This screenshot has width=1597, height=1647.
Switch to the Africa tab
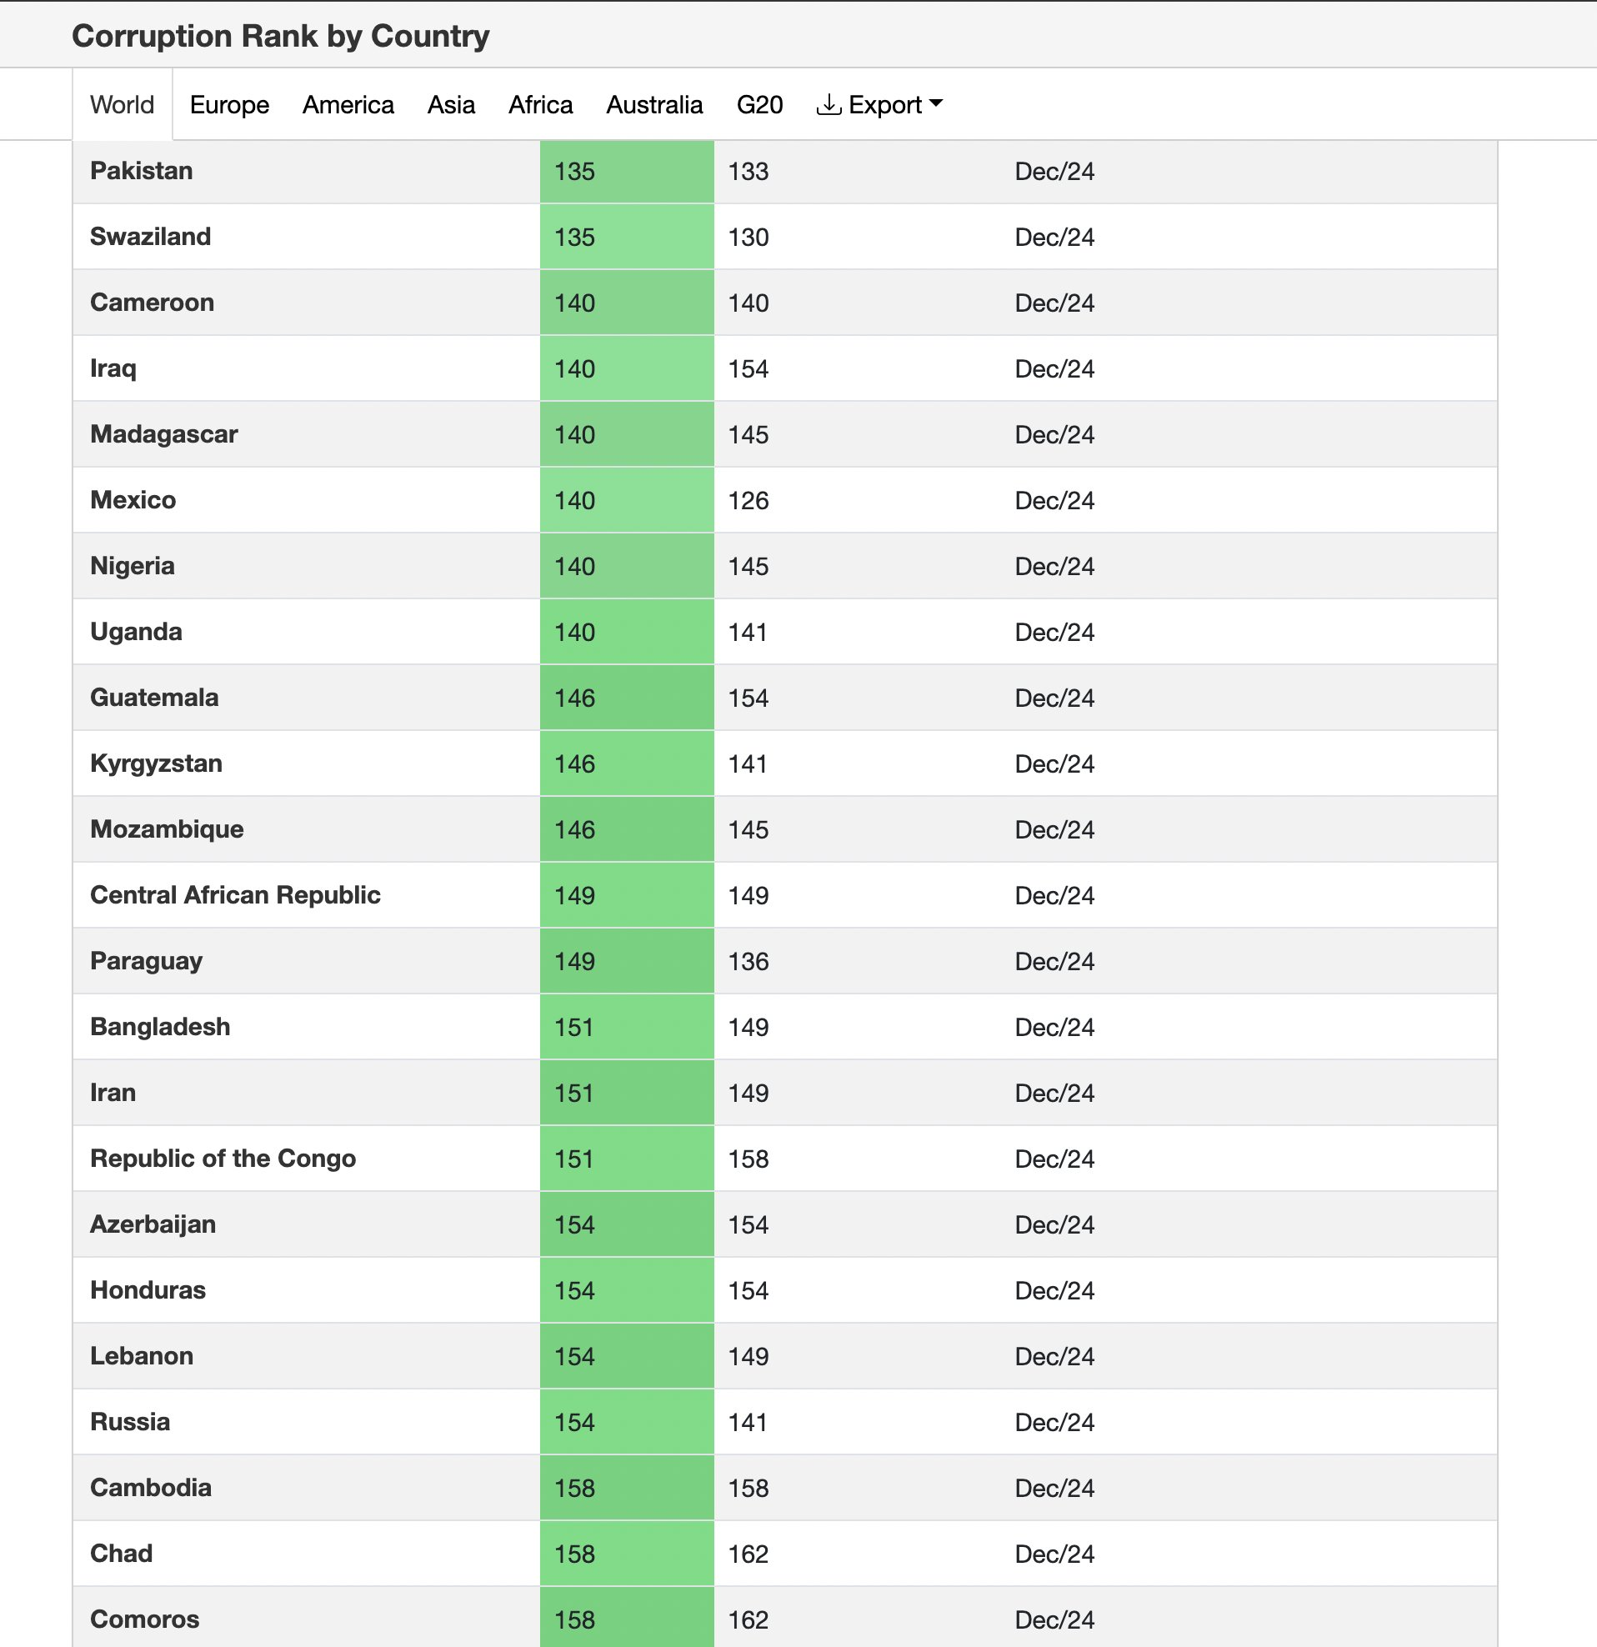pos(540,105)
